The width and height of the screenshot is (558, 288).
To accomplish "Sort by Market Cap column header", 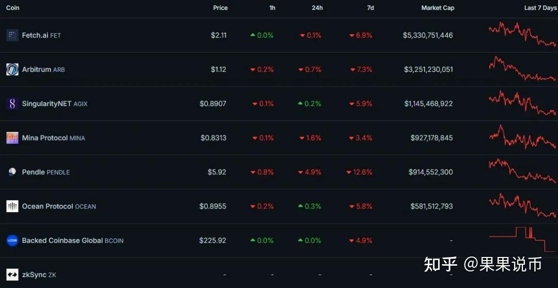I will [x=438, y=8].
